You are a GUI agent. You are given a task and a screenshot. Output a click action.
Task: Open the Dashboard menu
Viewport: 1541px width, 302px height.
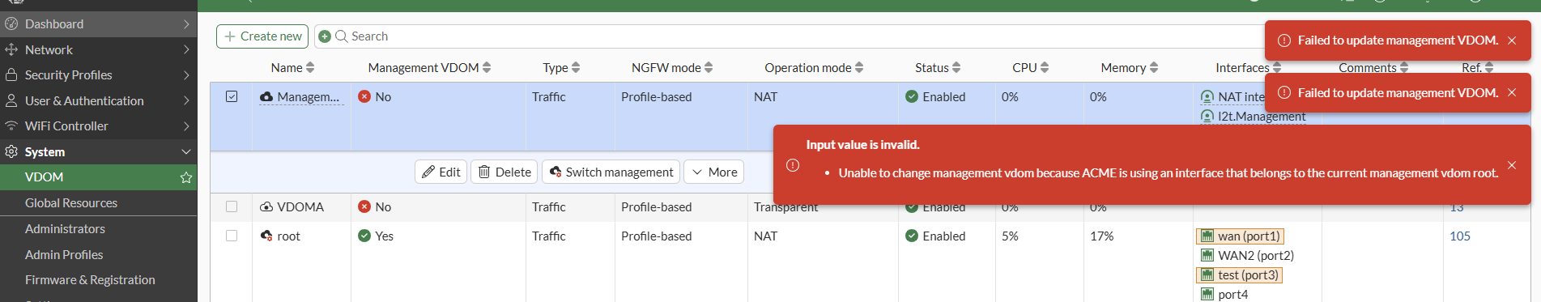coord(98,23)
